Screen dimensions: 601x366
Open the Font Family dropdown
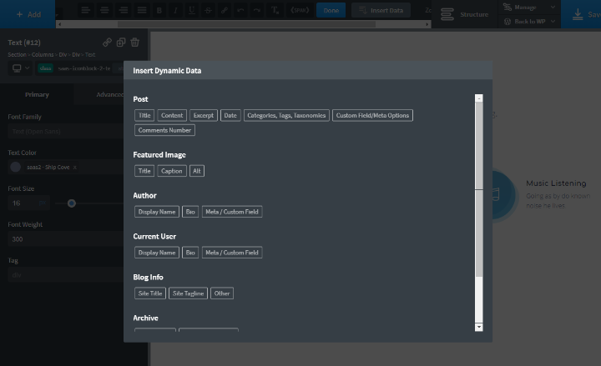(x=65, y=132)
